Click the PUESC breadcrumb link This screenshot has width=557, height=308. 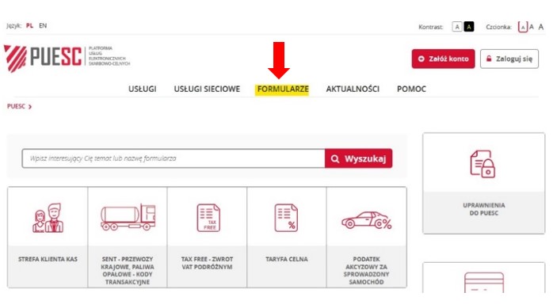(x=16, y=106)
